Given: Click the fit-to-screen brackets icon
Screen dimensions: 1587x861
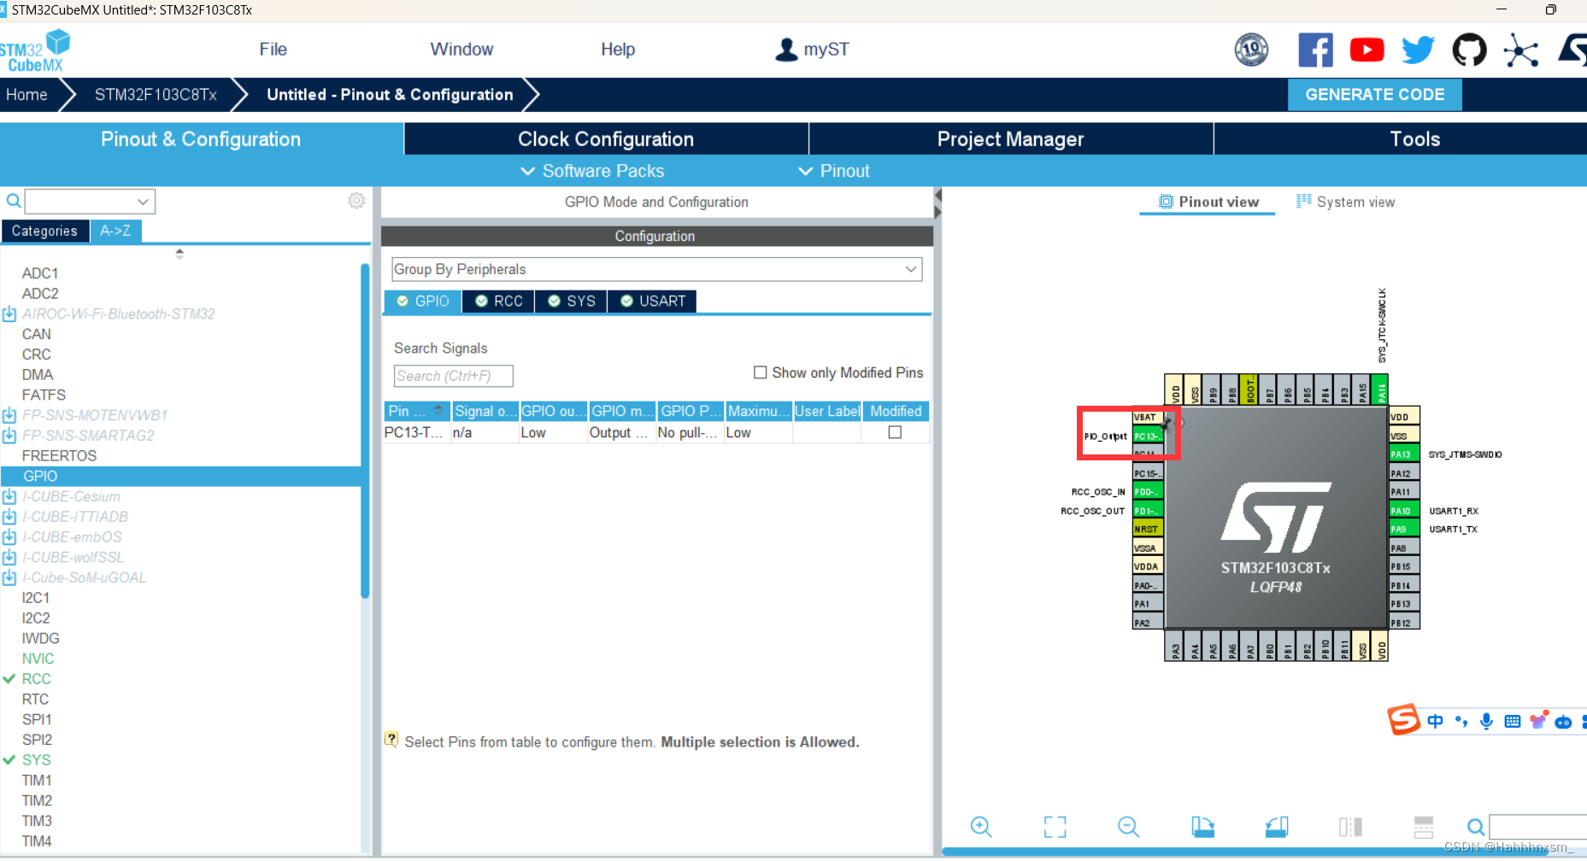Looking at the screenshot, I should 1055,827.
